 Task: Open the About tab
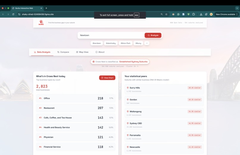100,52
